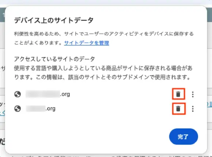The width and height of the screenshot is (212, 157).
Task: Click the partially hidden blue link at right edge
Action: point(209,104)
